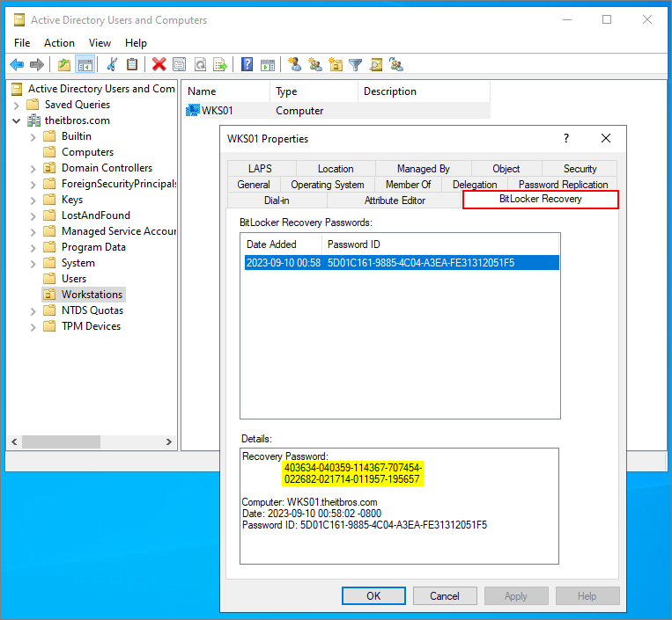
Task: Click the Date Added column header
Action: (281, 244)
